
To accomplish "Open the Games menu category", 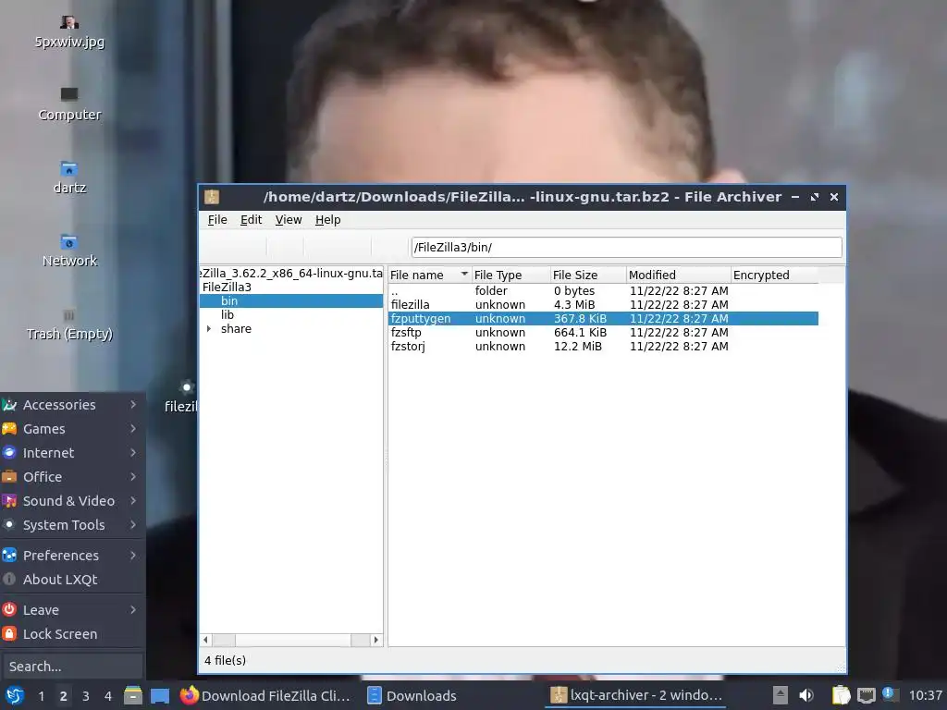I will (71, 429).
